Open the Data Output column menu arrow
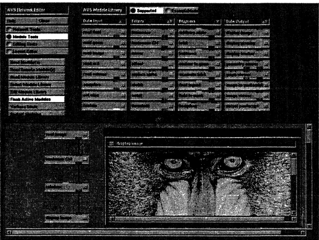The height and width of the screenshot is (240, 319). [x=264, y=21]
